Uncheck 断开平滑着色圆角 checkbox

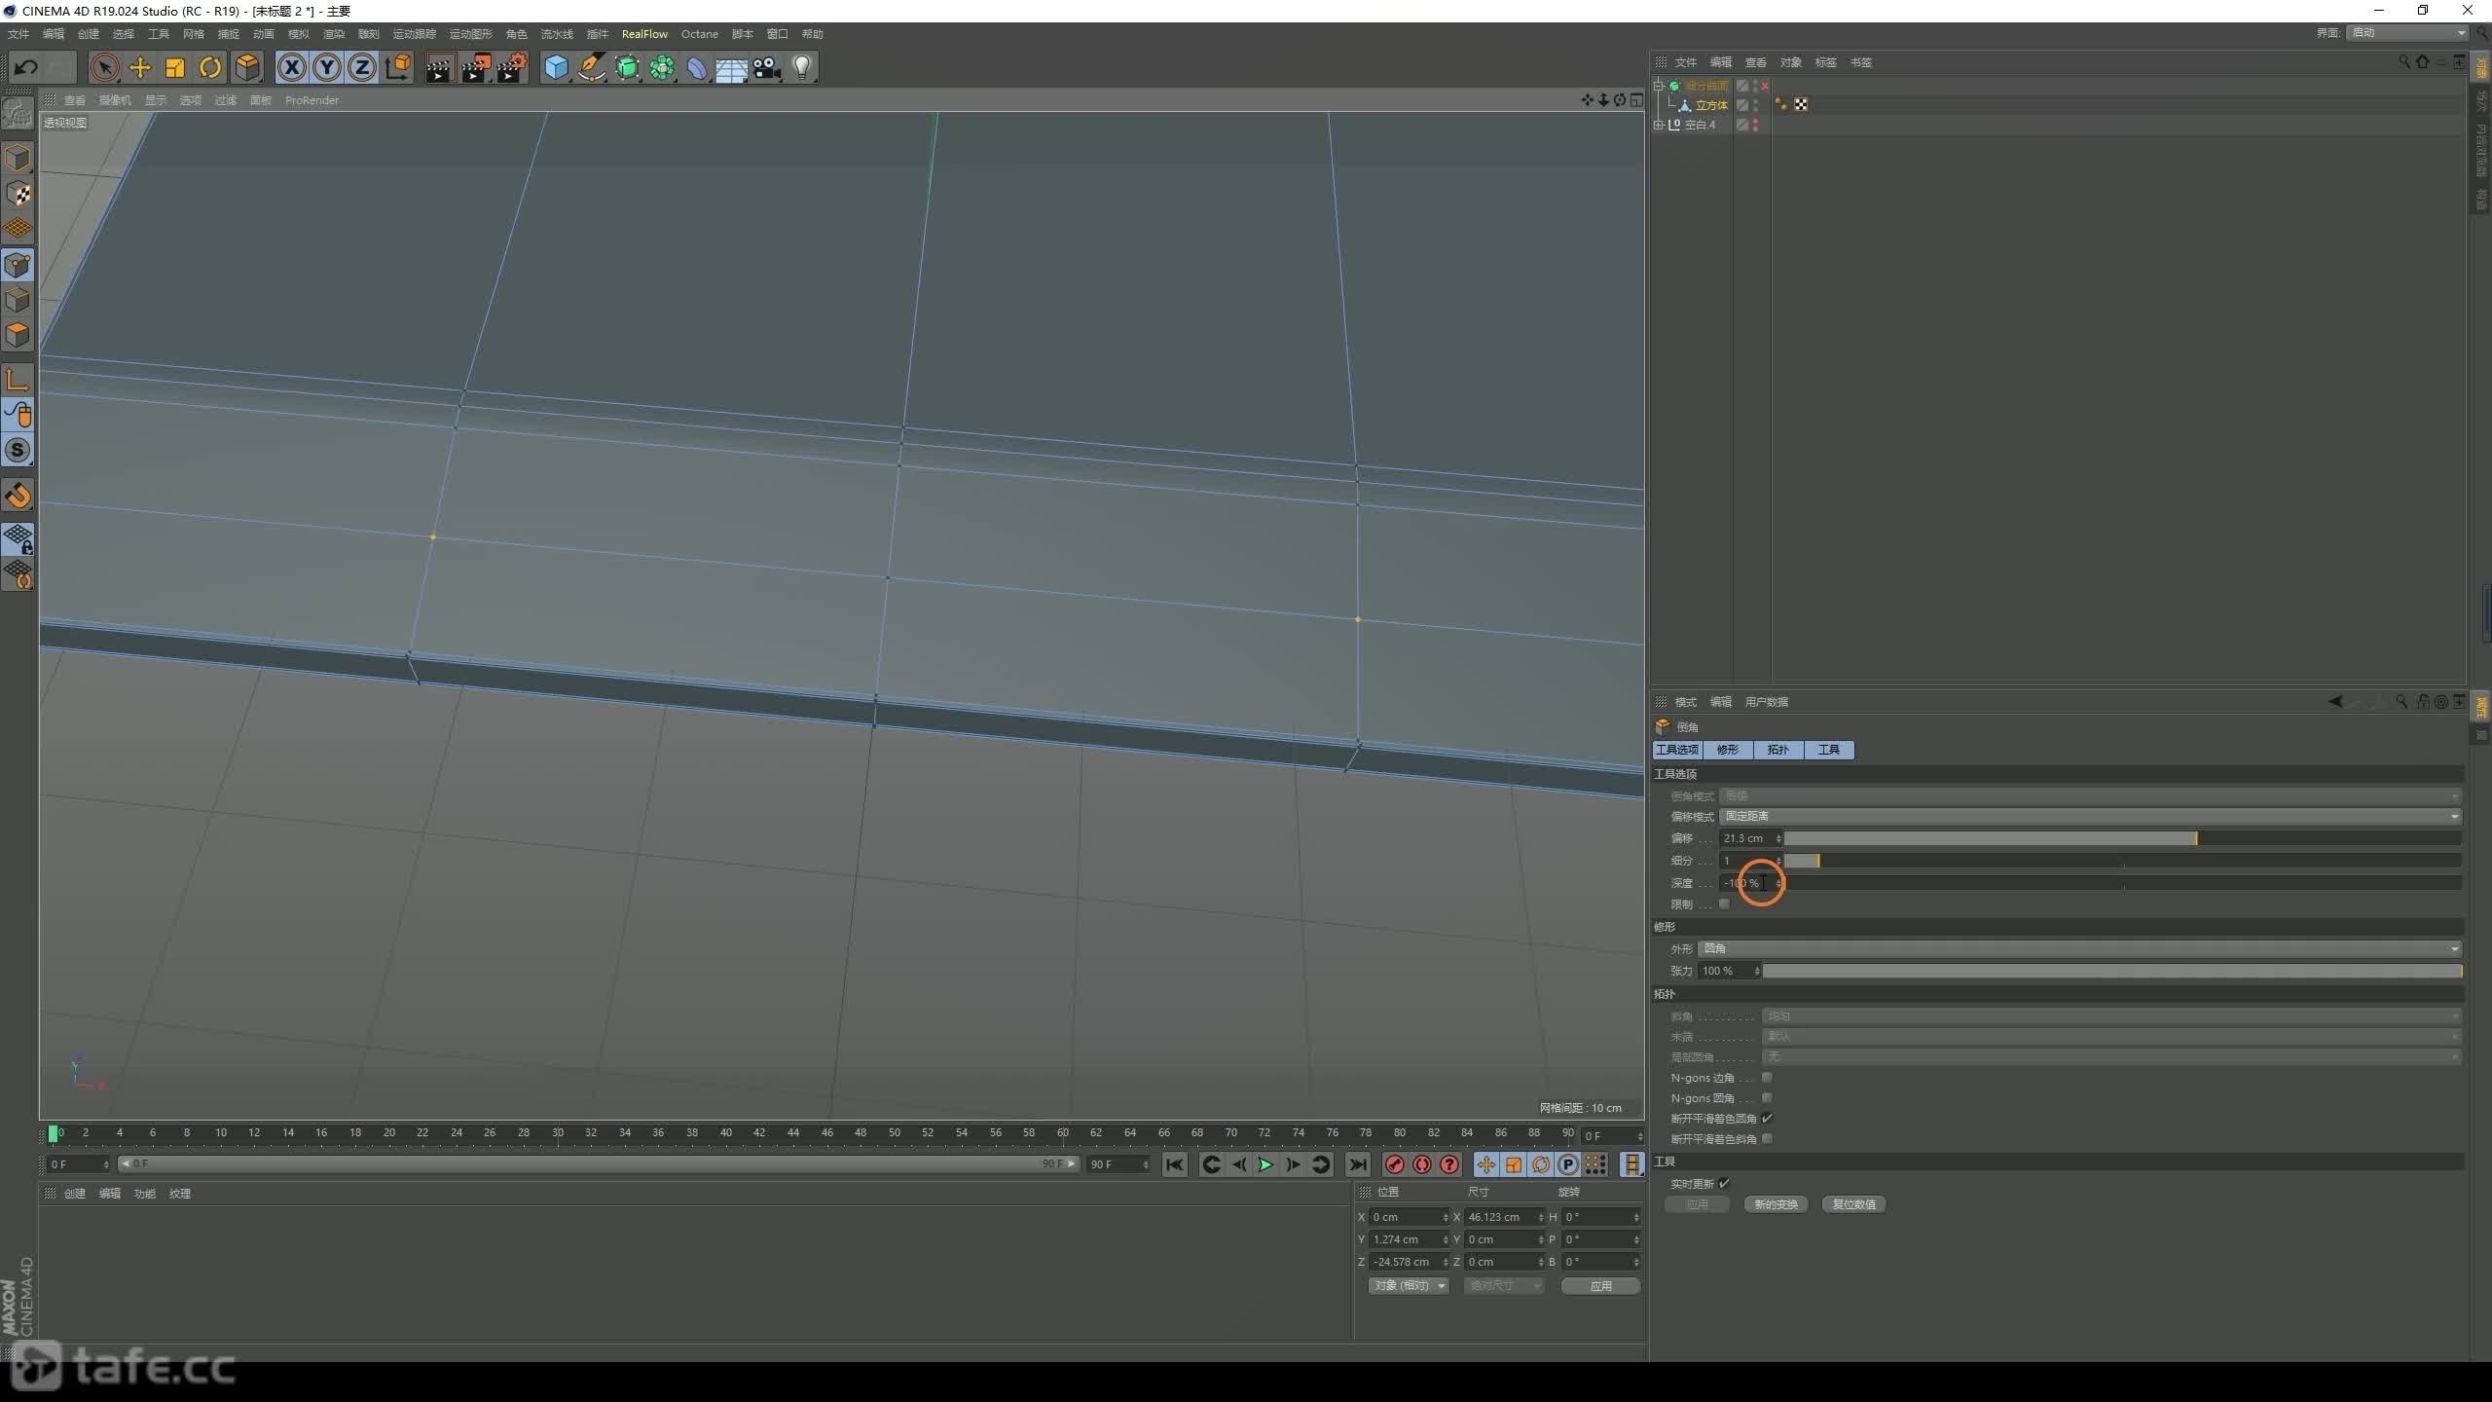1767,1119
